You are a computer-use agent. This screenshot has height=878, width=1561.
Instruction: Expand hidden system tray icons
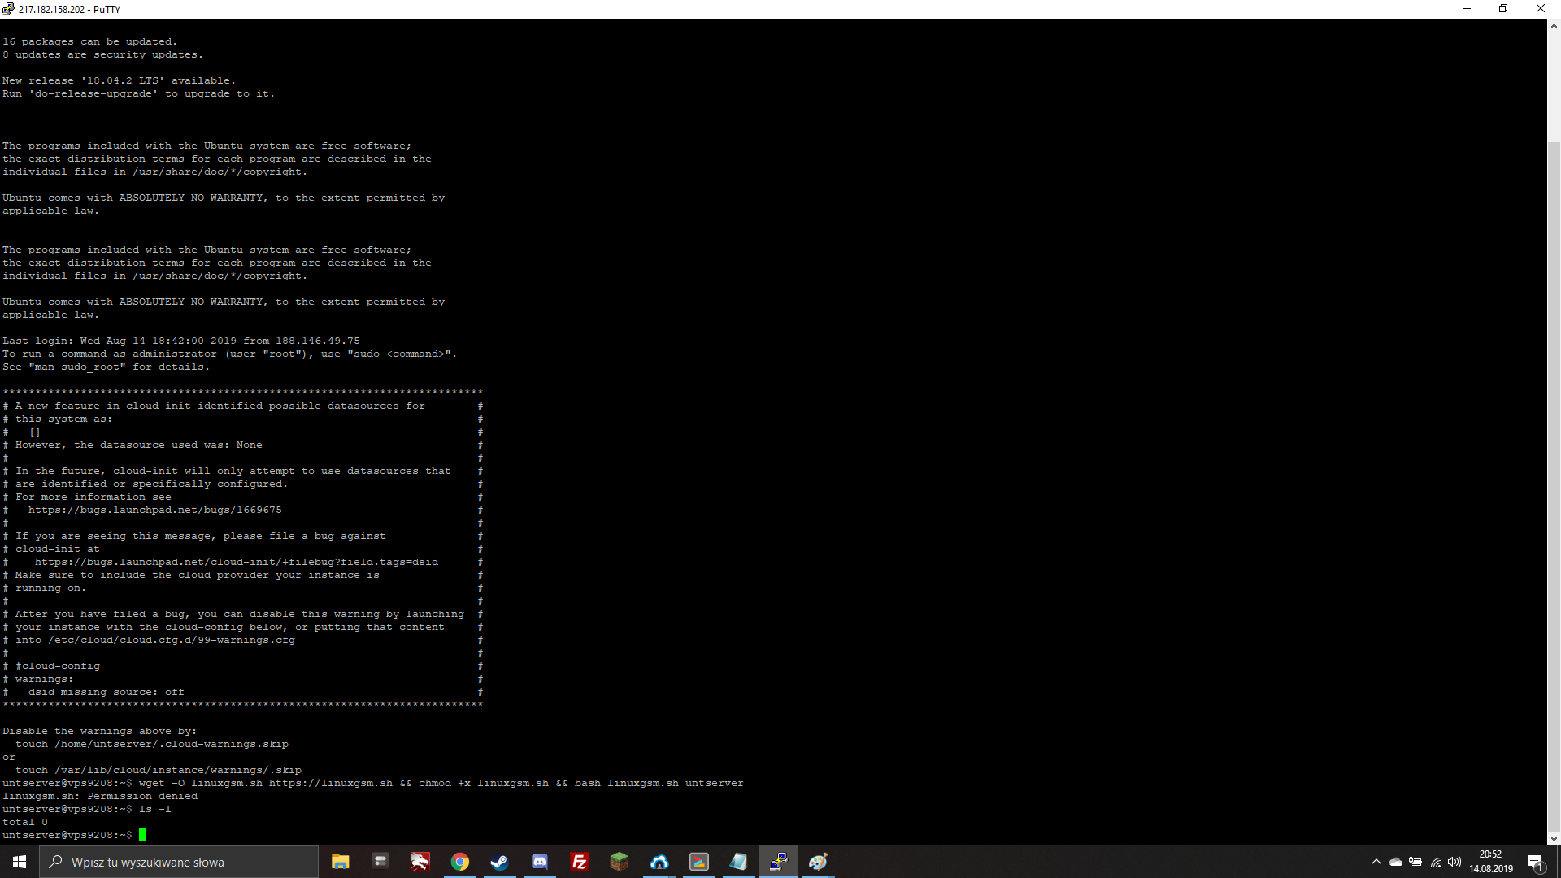tap(1376, 862)
